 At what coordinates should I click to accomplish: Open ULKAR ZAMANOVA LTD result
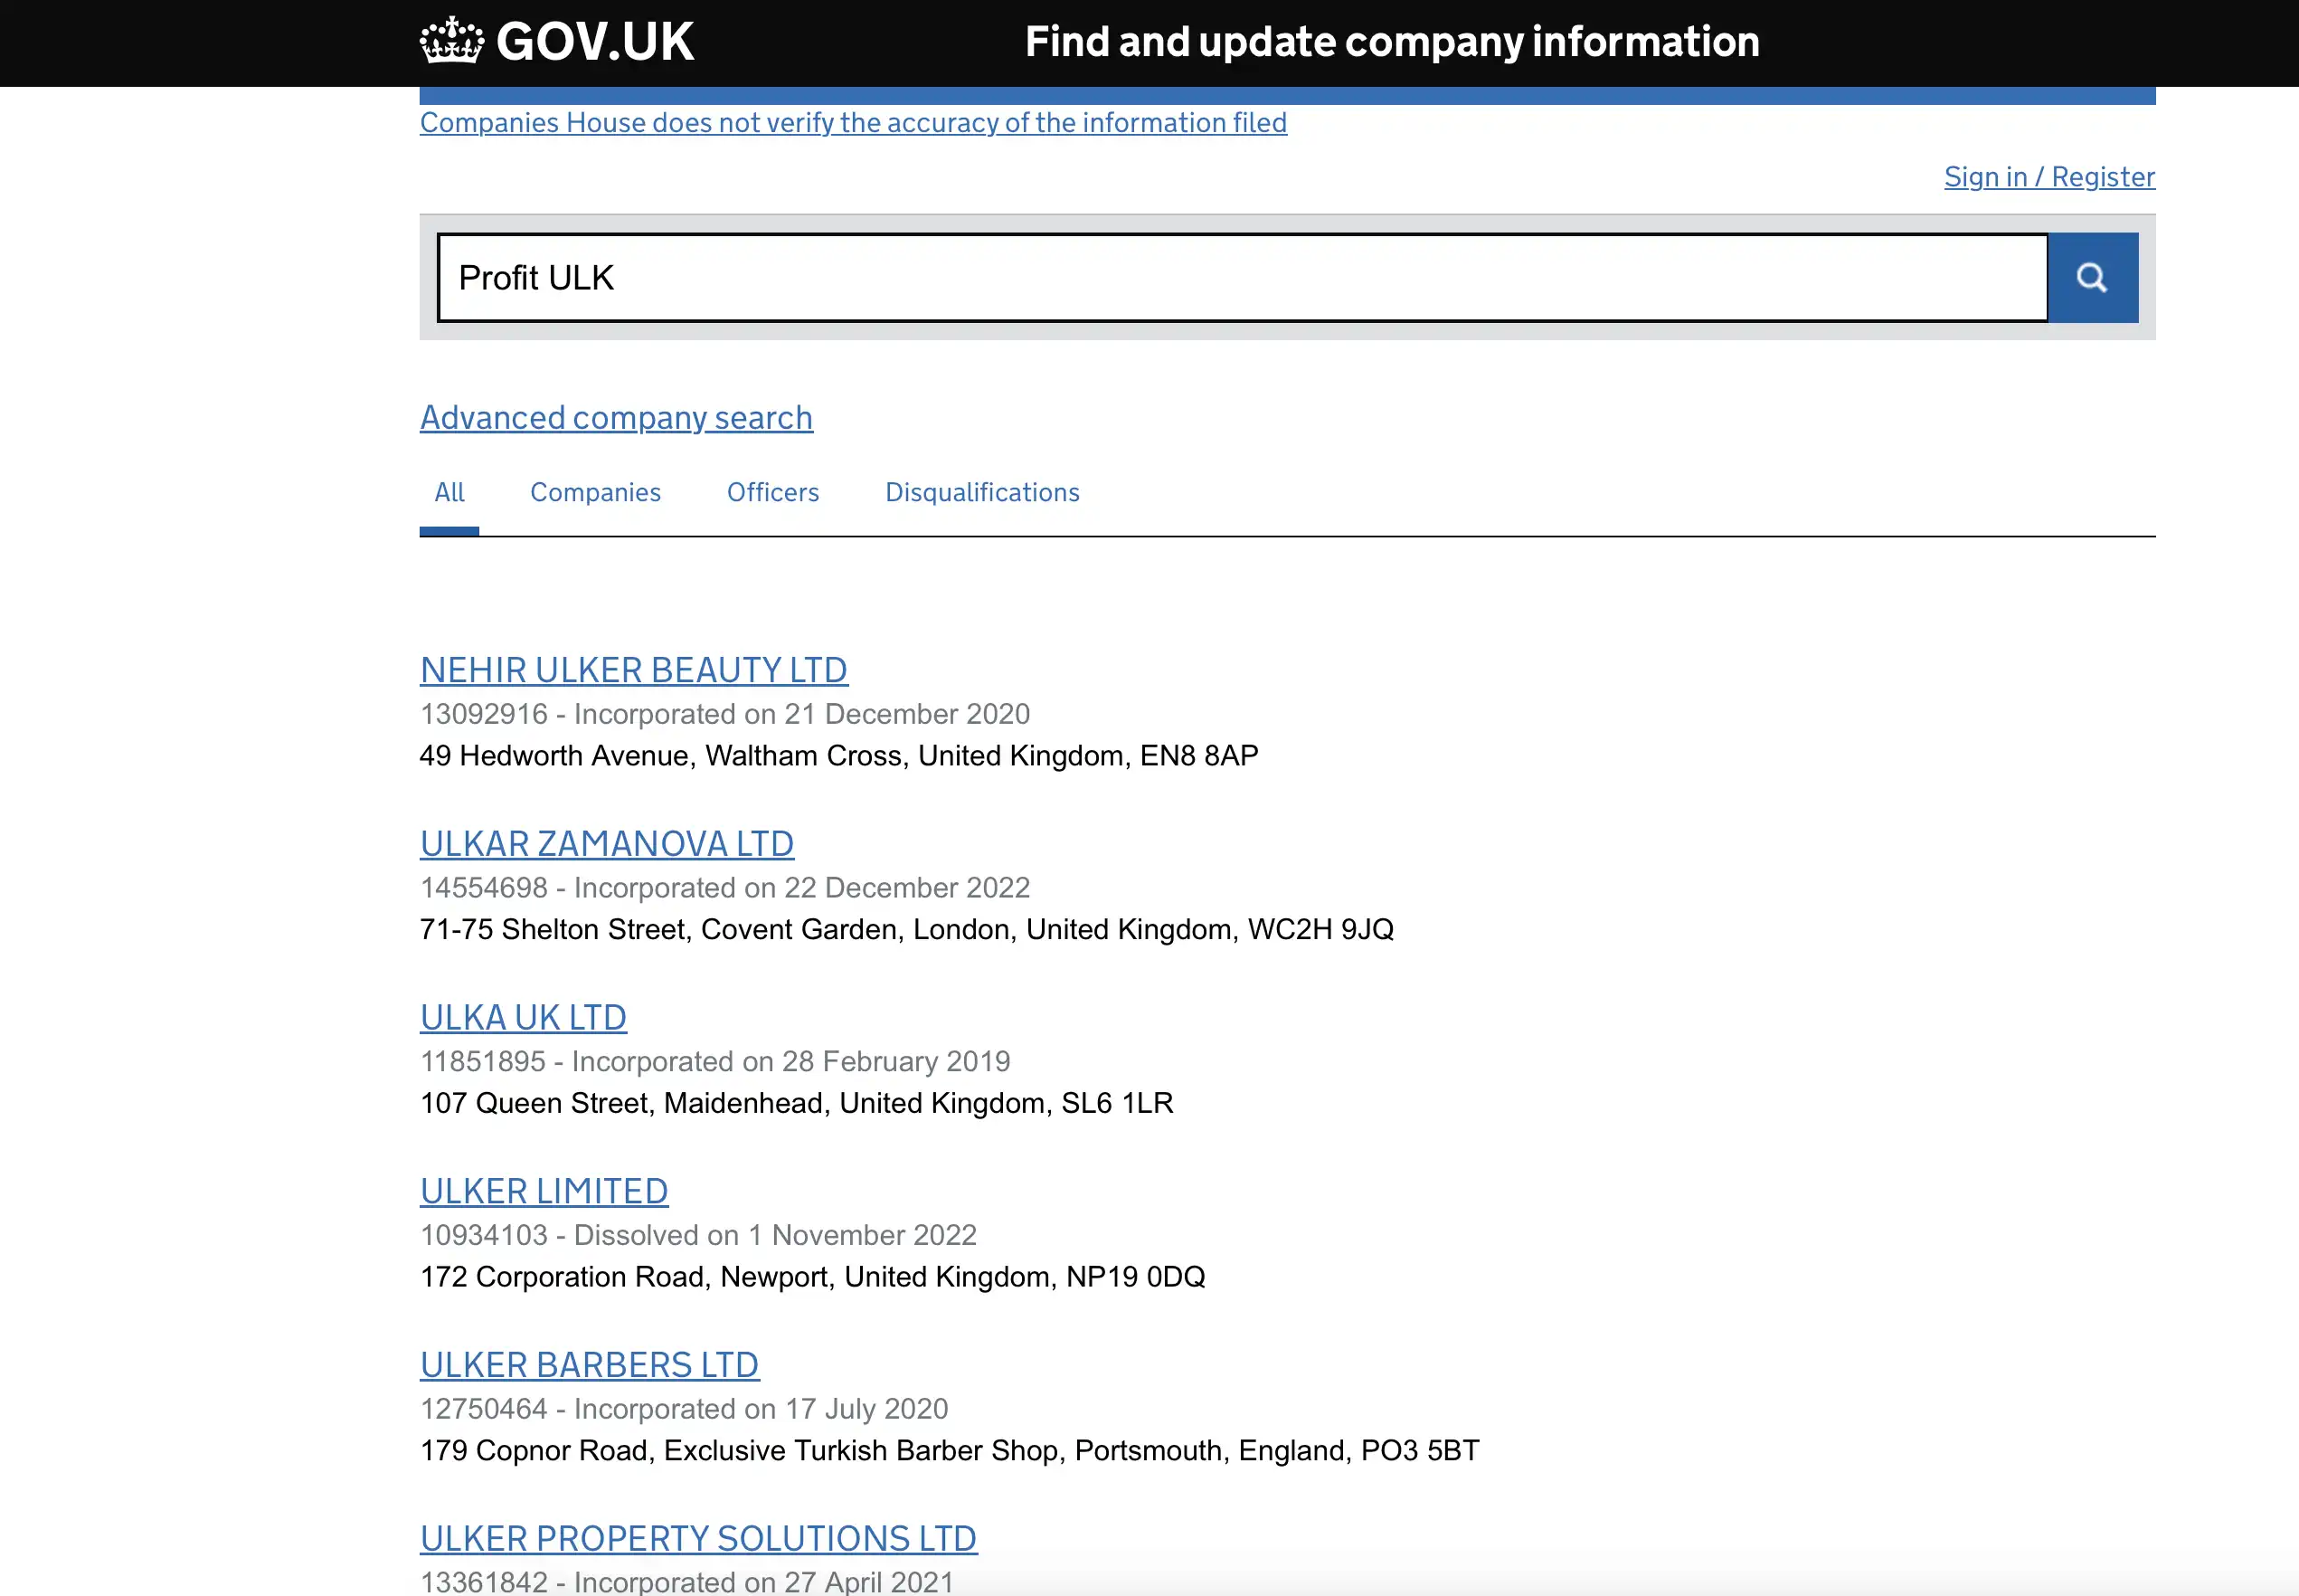607,844
